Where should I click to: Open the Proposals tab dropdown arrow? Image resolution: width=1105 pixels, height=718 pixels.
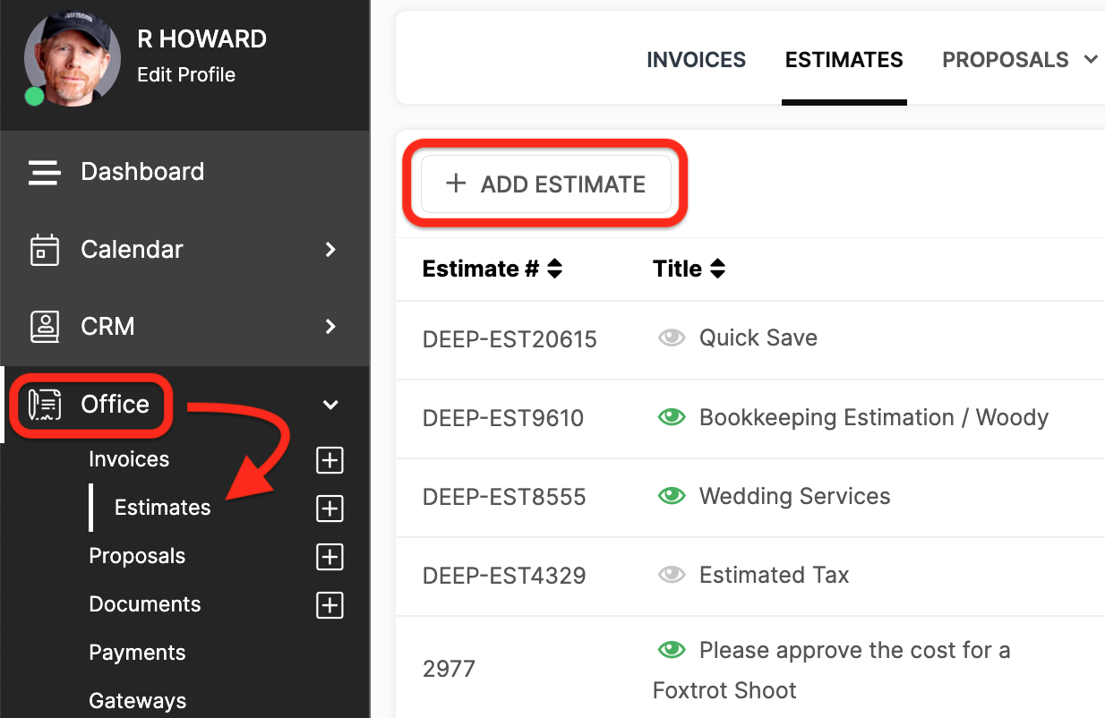(x=1091, y=60)
